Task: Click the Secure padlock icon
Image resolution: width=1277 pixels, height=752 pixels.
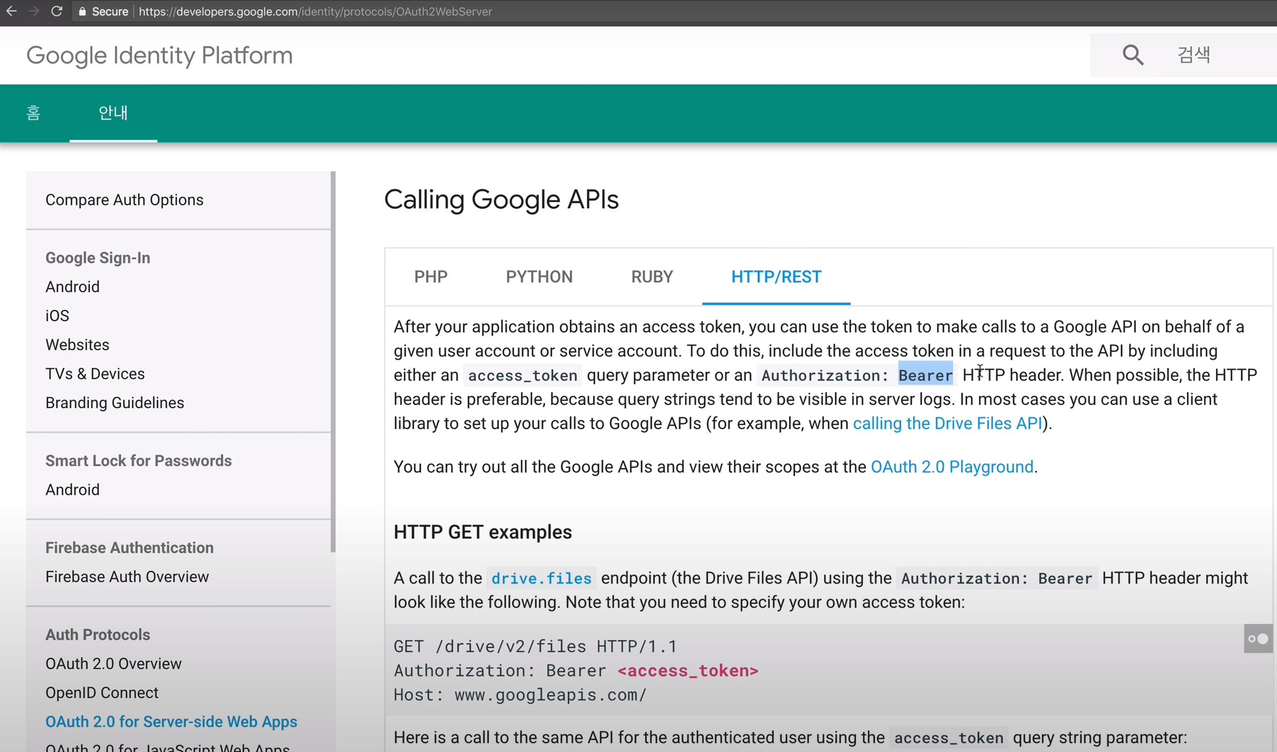Action: [x=82, y=11]
